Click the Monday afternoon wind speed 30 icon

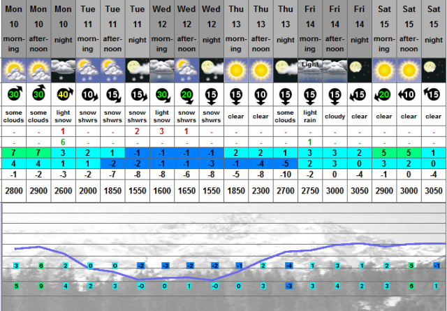point(40,93)
